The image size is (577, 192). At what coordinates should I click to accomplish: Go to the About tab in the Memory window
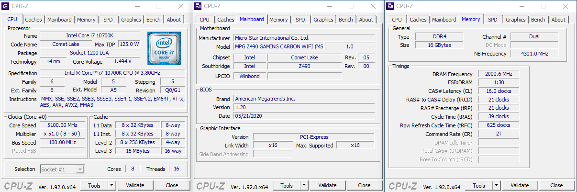pyautogui.click(x=558, y=20)
